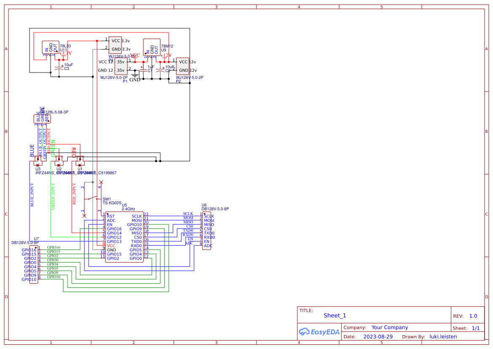Screen dimensions: 493x349
Task: Click the RED_INPUT net label
Action: click(74, 194)
